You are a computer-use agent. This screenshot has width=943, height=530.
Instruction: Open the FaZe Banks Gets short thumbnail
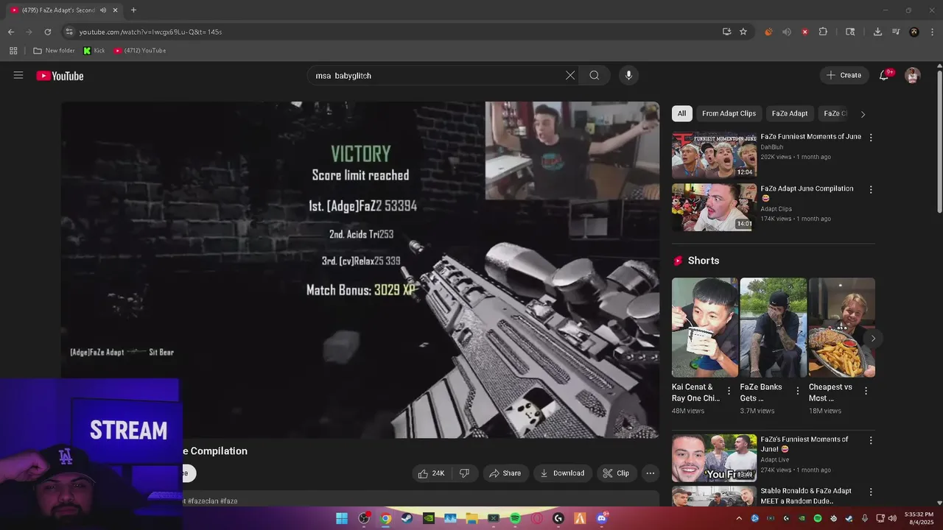pyautogui.click(x=773, y=328)
